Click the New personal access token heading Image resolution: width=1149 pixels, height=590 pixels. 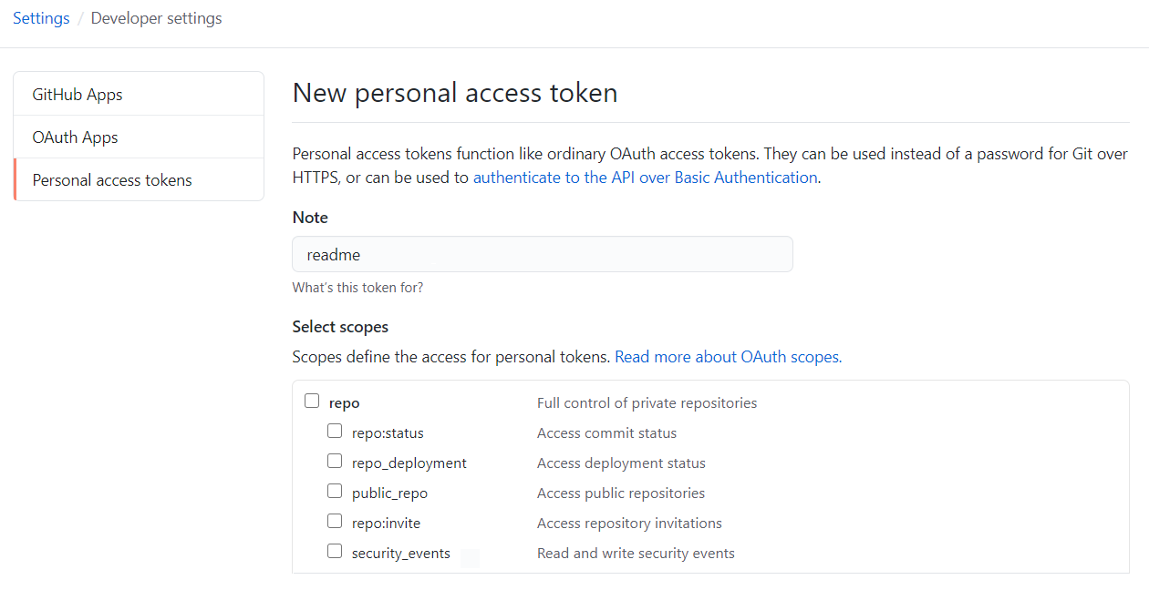click(454, 92)
